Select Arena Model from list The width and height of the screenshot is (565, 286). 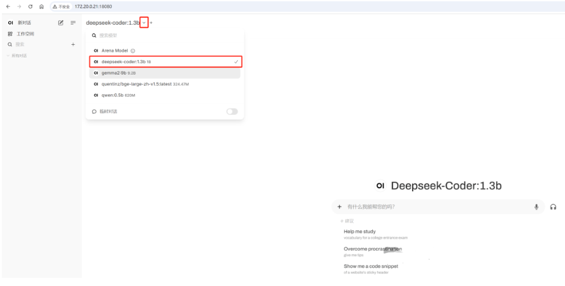(165, 51)
